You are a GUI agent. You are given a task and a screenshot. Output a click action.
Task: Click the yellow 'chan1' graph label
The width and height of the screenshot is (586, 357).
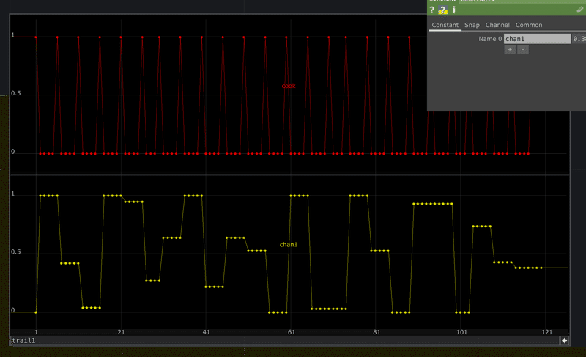pos(289,245)
